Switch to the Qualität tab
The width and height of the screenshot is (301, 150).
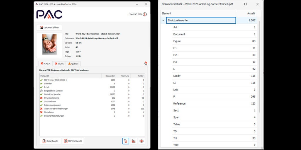[73, 64]
